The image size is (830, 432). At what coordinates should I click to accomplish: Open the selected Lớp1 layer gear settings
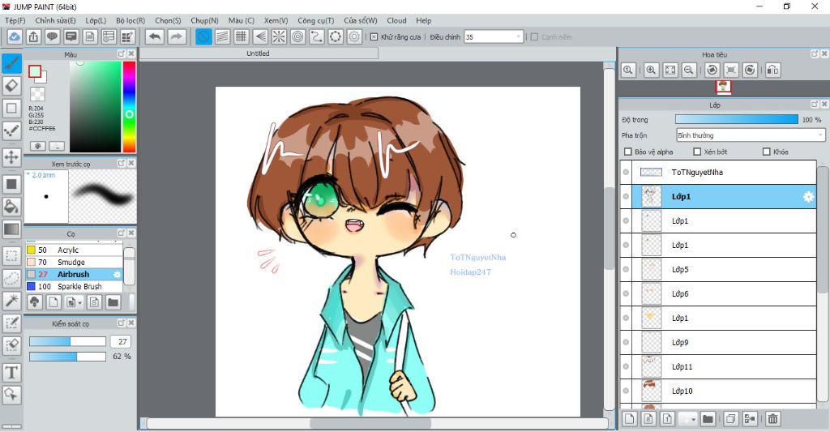808,196
